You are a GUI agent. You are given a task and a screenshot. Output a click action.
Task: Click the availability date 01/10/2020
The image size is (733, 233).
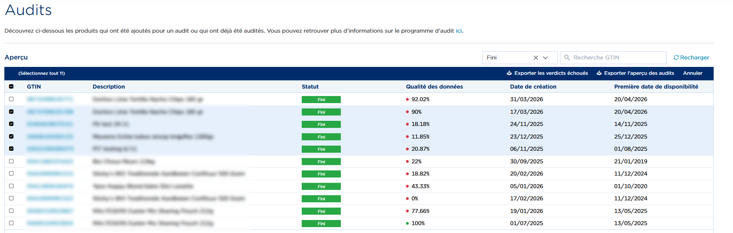point(631,186)
